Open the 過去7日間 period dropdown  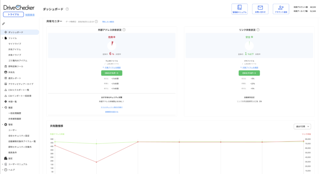point(302,126)
